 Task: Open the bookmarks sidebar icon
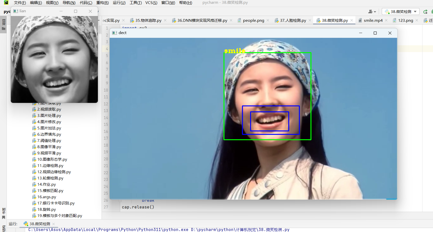(4, 213)
